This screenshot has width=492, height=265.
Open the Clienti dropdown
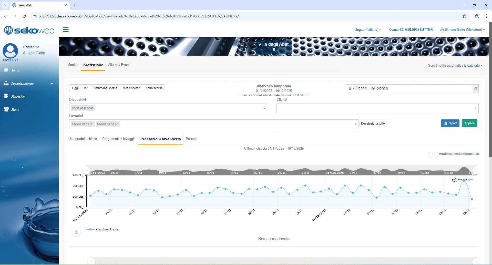(377, 108)
